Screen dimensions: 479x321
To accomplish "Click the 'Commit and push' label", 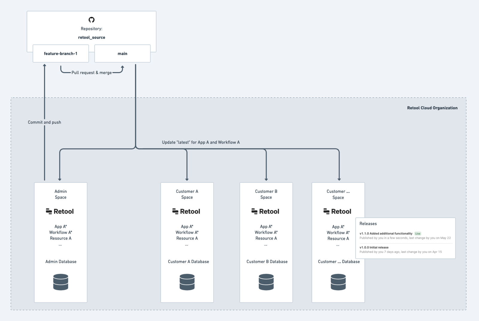I will click(44, 122).
